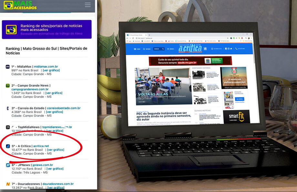Click the magnifier search icon on A Crítica
The height and width of the screenshot is (192, 297).
pyautogui.click(x=163, y=49)
